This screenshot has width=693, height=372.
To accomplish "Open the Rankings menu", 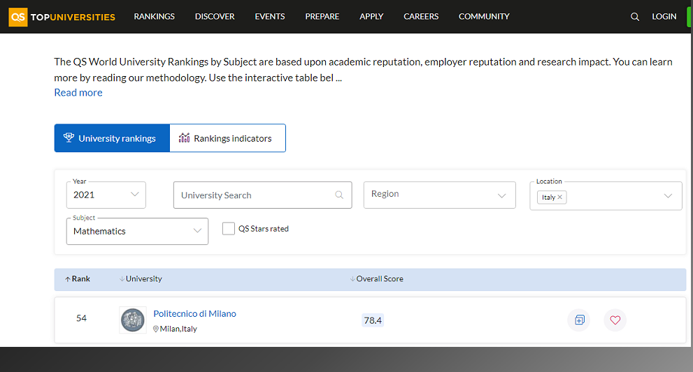I will [x=155, y=17].
